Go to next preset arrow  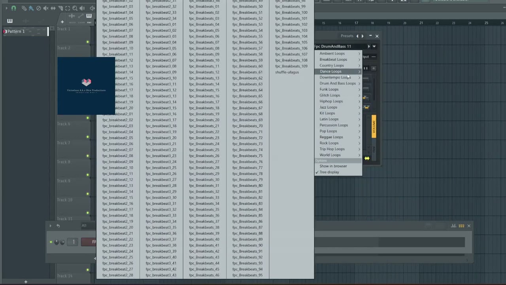coord(363,36)
